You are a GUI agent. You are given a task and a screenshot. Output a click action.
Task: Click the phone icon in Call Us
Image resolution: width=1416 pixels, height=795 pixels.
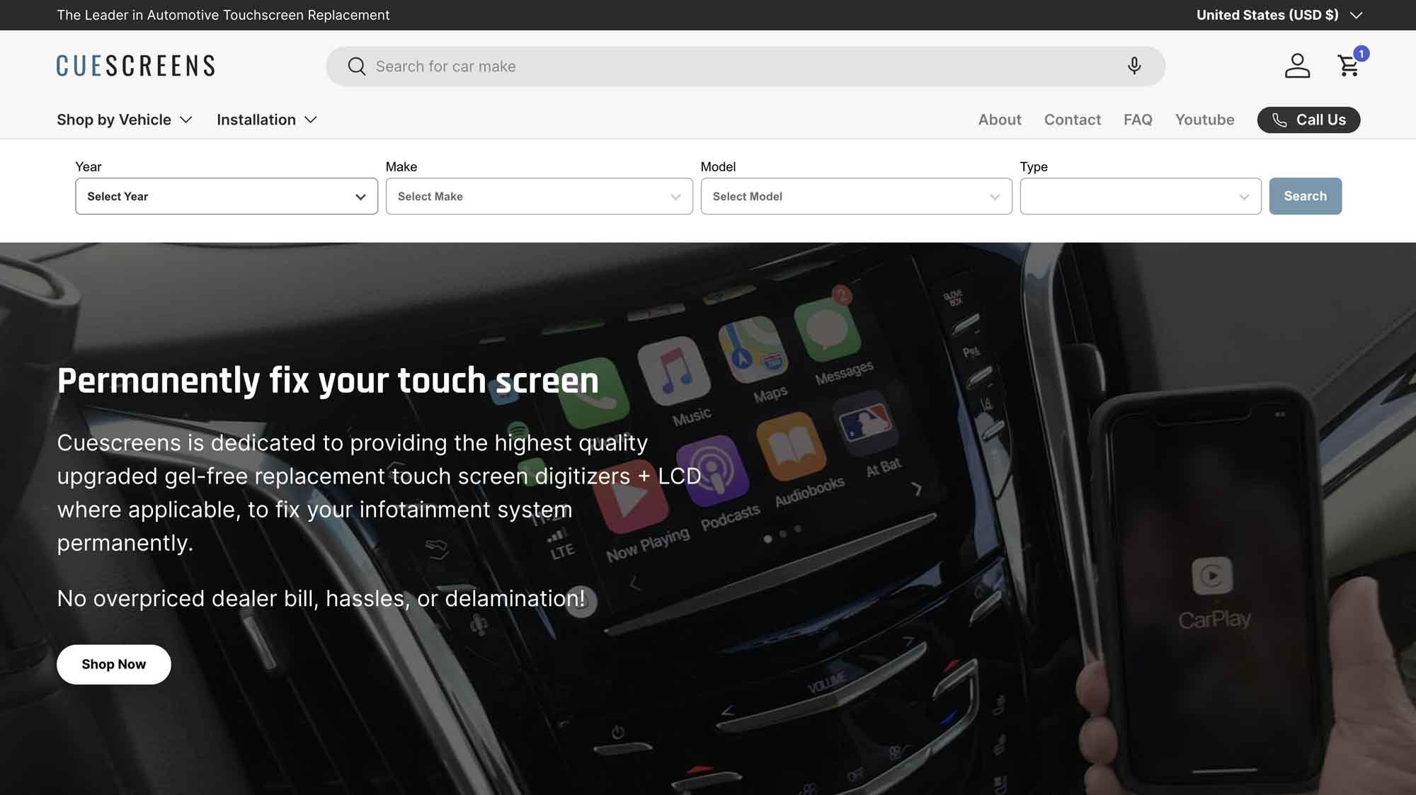click(x=1279, y=120)
